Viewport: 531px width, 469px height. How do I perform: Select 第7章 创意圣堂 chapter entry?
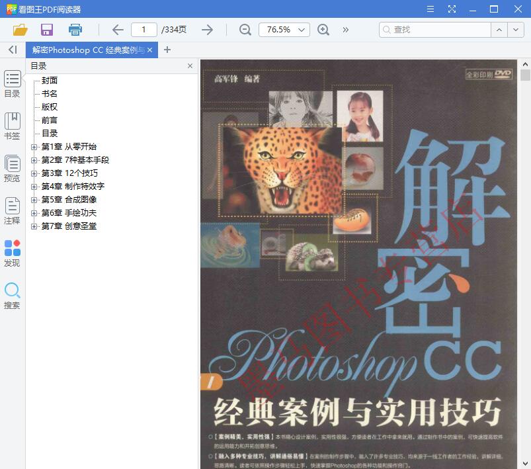click(x=69, y=226)
